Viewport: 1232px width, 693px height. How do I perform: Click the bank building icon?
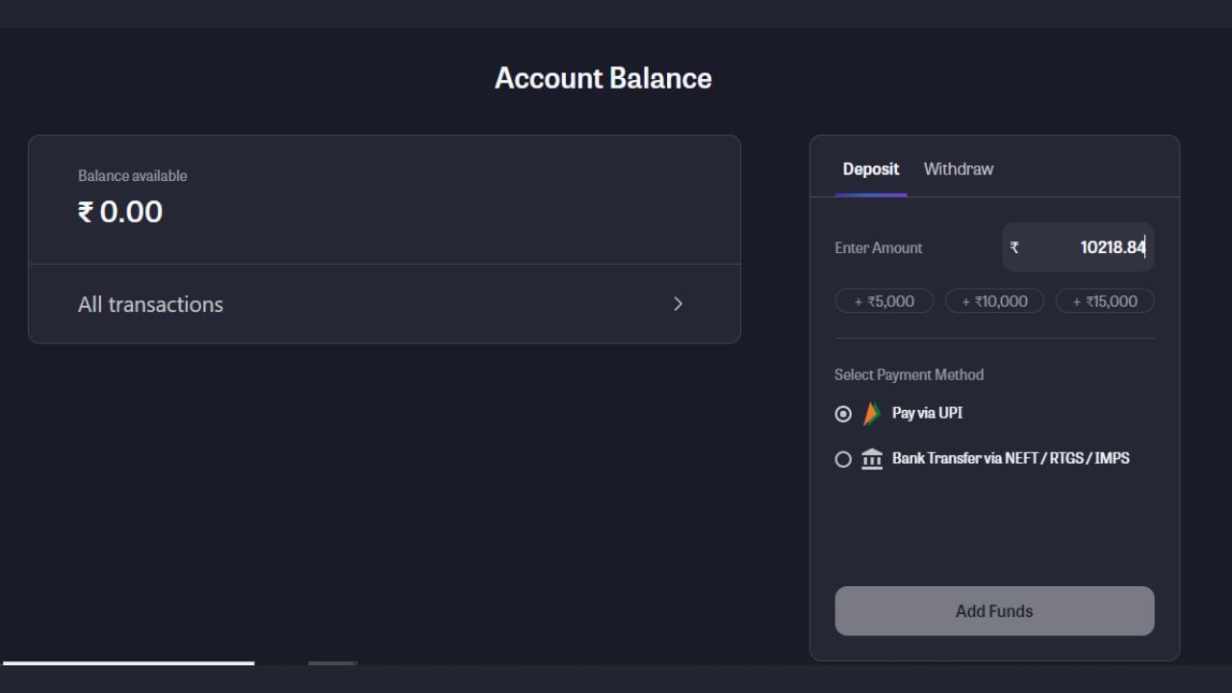(872, 459)
